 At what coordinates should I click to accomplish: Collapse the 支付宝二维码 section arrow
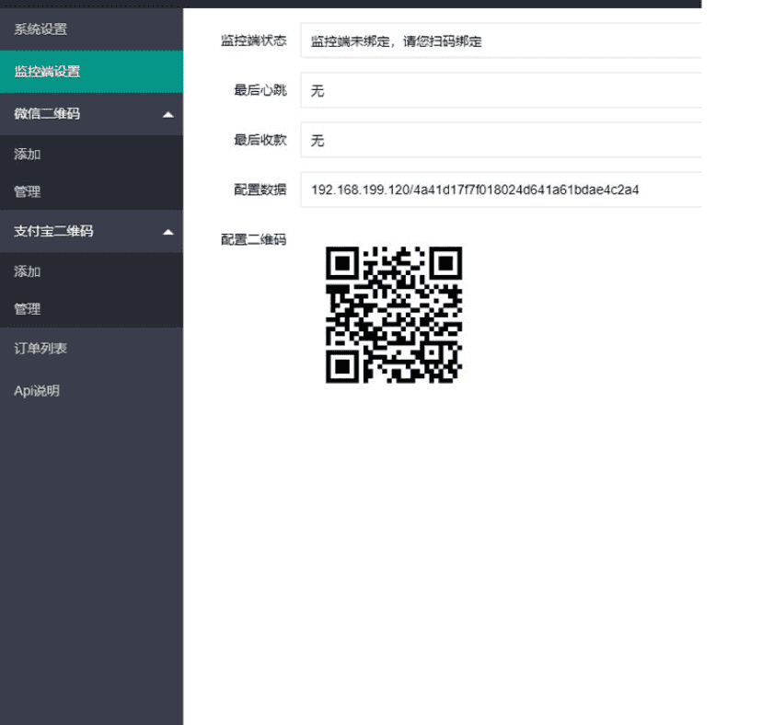coord(168,232)
